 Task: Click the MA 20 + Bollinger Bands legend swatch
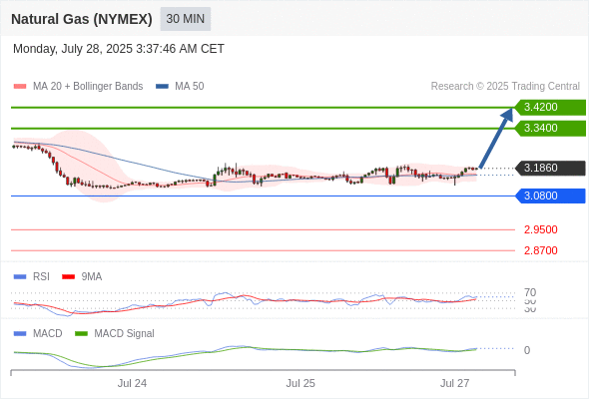(x=20, y=87)
